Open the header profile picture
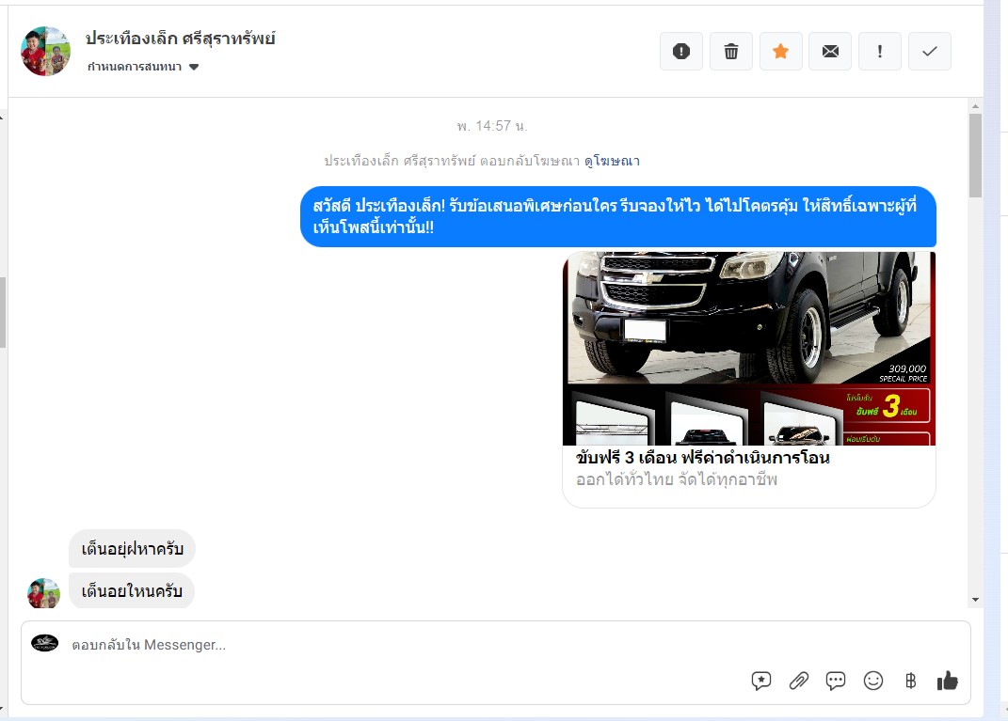Screen dimensions: 1008x721 [x=45, y=52]
